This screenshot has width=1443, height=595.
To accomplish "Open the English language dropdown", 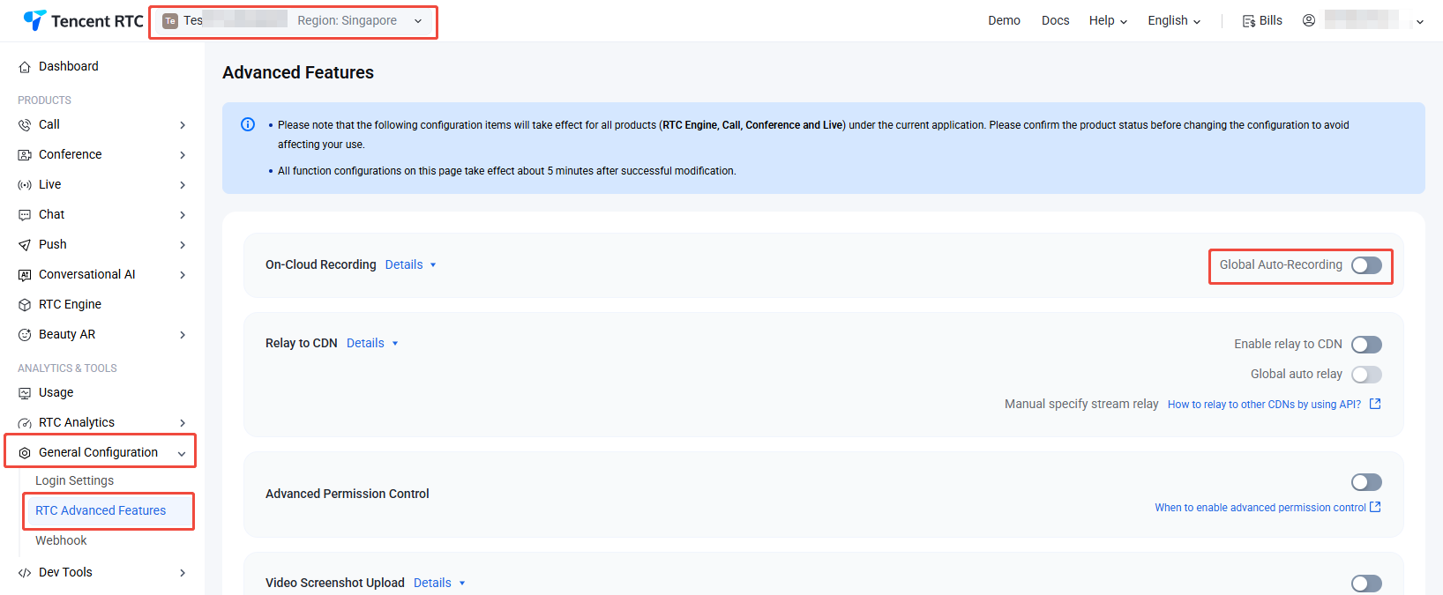I will pos(1174,20).
